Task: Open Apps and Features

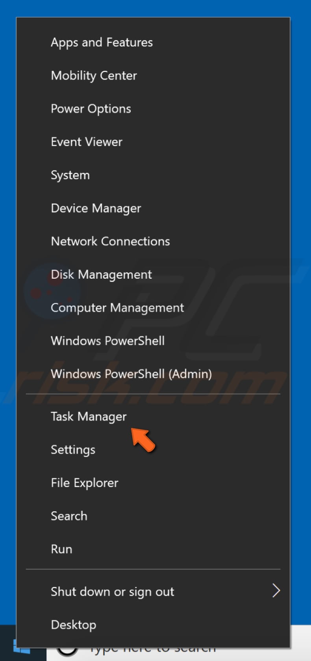Action: click(102, 43)
